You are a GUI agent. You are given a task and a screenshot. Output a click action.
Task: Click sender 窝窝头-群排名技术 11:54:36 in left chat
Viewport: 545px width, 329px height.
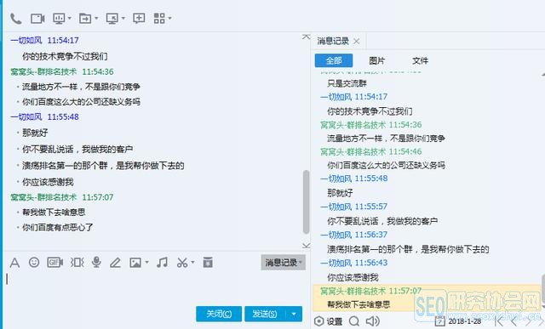[x=62, y=72]
